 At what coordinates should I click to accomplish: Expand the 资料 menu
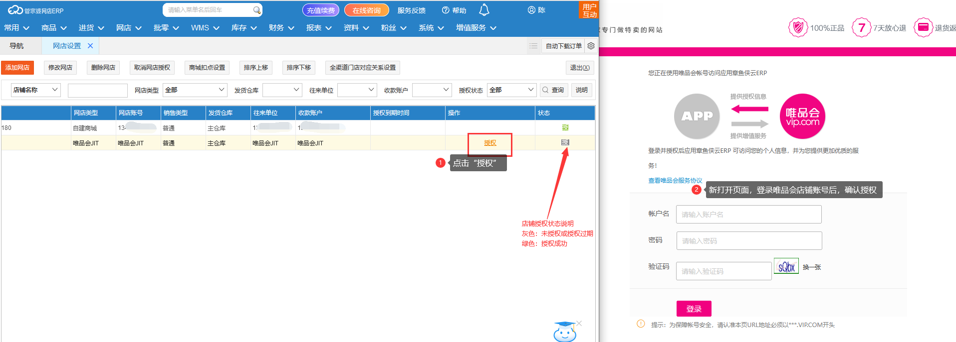(356, 28)
